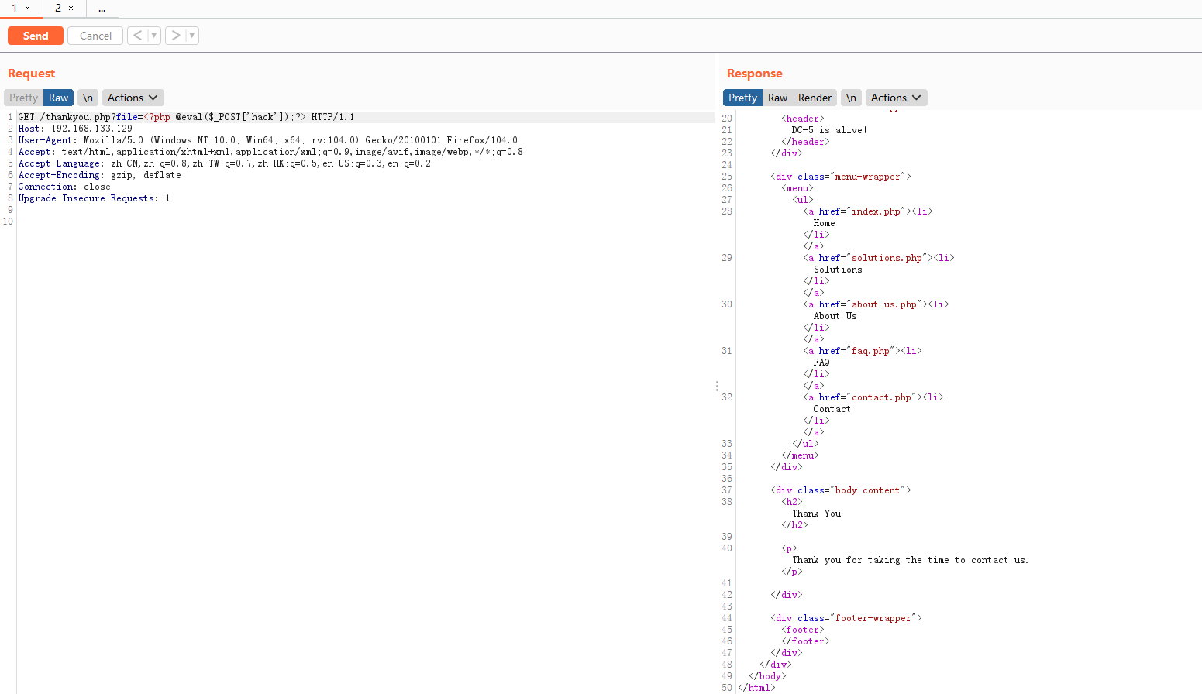The image size is (1202, 694).
Task: Click the 'About Us' text in the response
Action: [835, 316]
